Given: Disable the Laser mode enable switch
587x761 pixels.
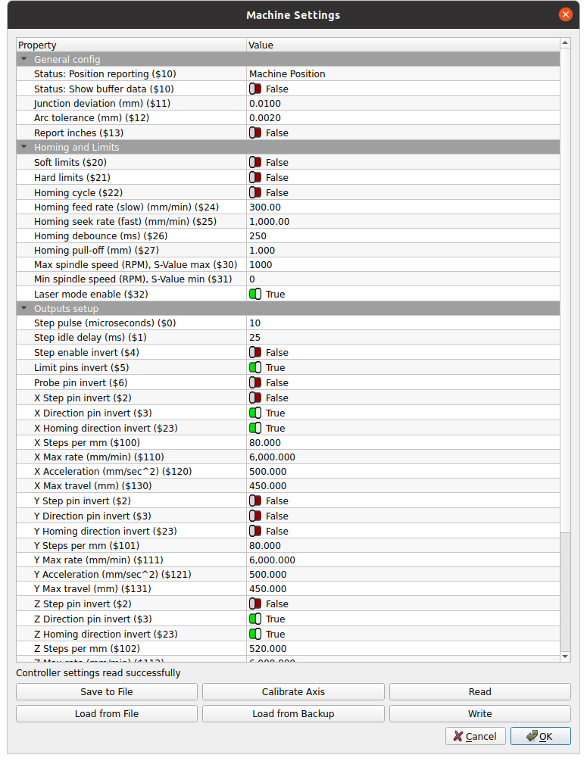Looking at the screenshot, I should [x=255, y=294].
